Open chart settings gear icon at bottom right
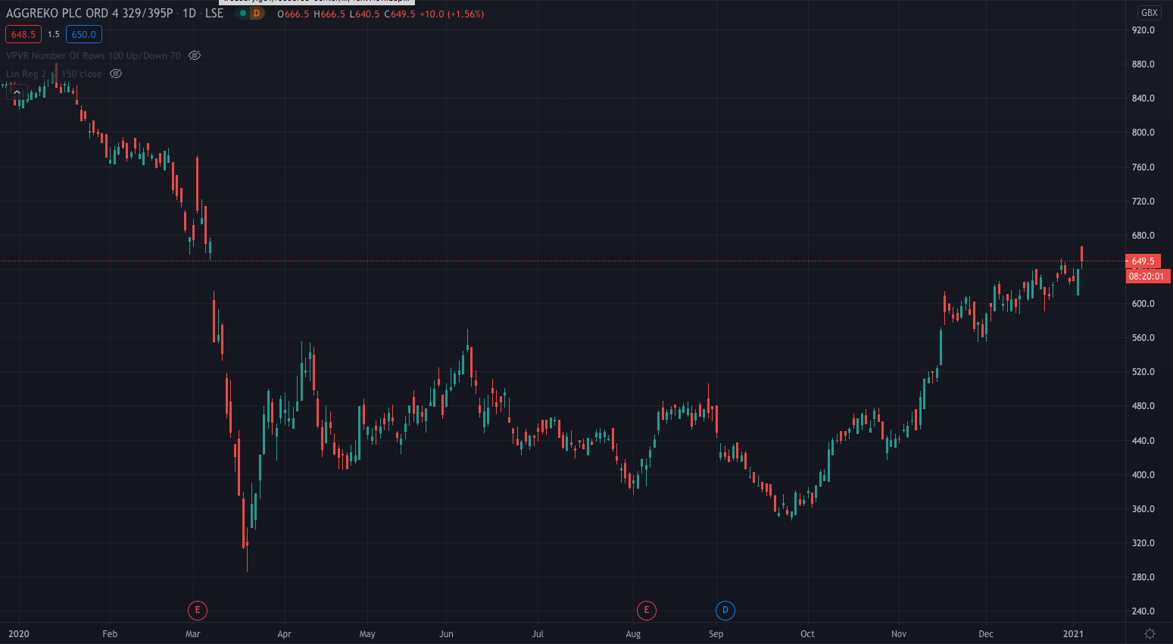 [x=1150, y=633]
